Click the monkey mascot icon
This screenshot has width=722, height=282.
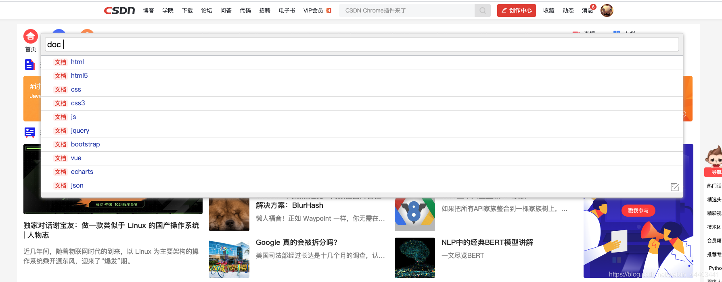[x=714, y=156]
